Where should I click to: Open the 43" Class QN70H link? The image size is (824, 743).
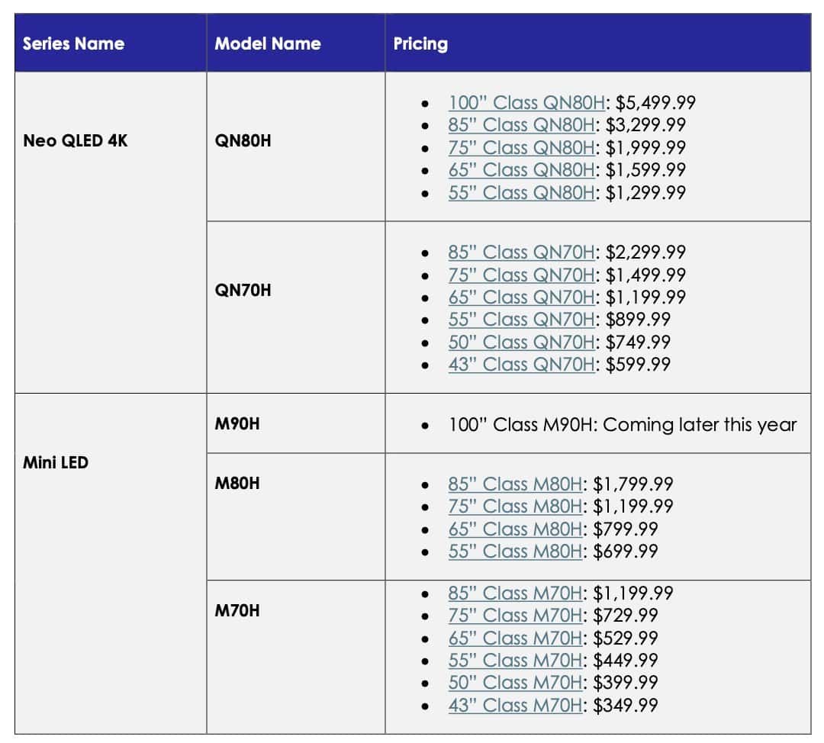[x=521, y=364]
